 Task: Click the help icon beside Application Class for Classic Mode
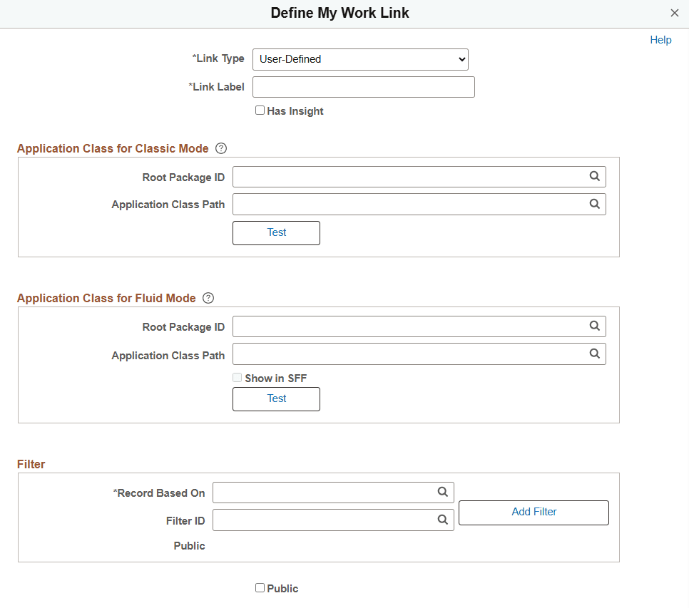[x=221, y=148]
